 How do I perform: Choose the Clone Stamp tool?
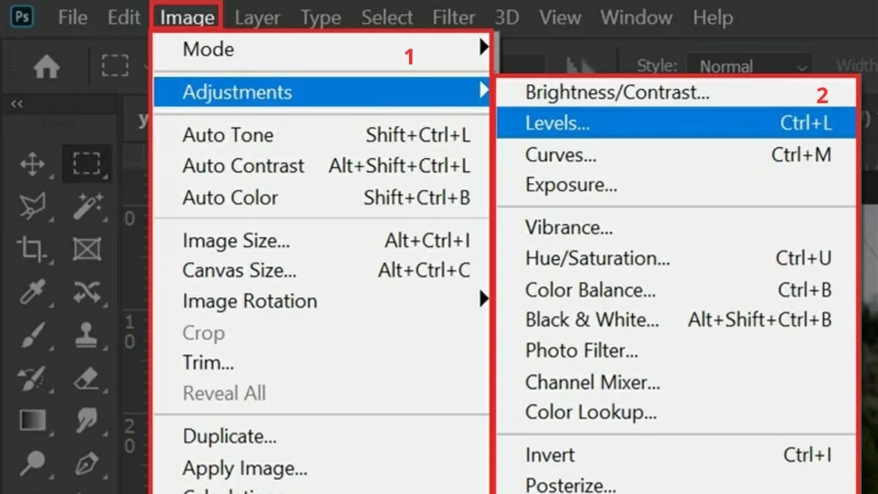coord(87,336)
